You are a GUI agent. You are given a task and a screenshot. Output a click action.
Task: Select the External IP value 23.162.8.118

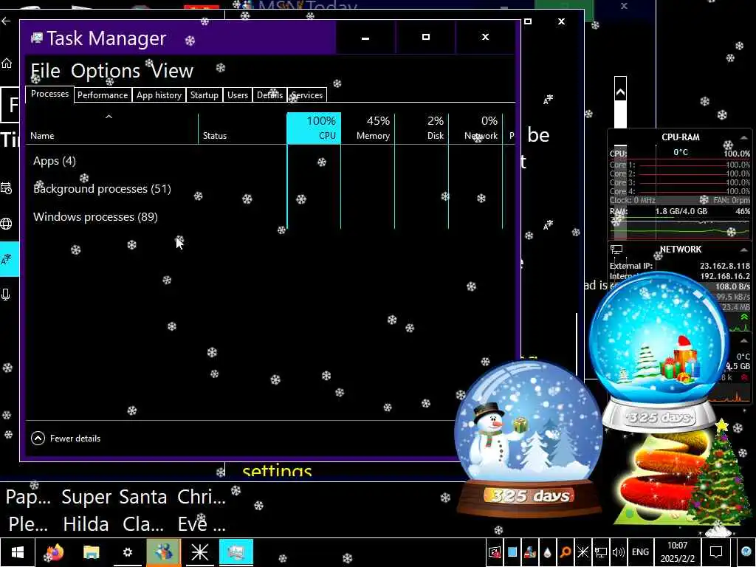click(x=725, y=266)
